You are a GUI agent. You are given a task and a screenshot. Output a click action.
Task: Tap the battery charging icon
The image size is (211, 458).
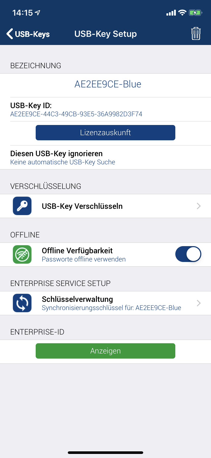pos(195,13)
